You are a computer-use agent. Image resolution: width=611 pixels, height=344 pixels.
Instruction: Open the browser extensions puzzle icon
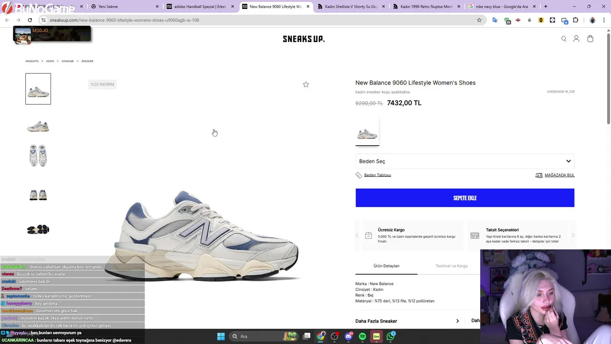(575, 20)
